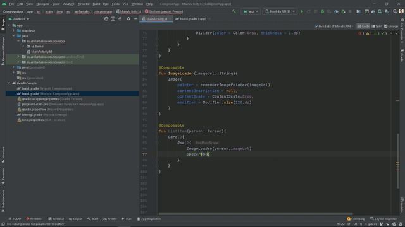Open the Refactor menu
Viewport: 405px width, 227px height.
pos(84,4)
